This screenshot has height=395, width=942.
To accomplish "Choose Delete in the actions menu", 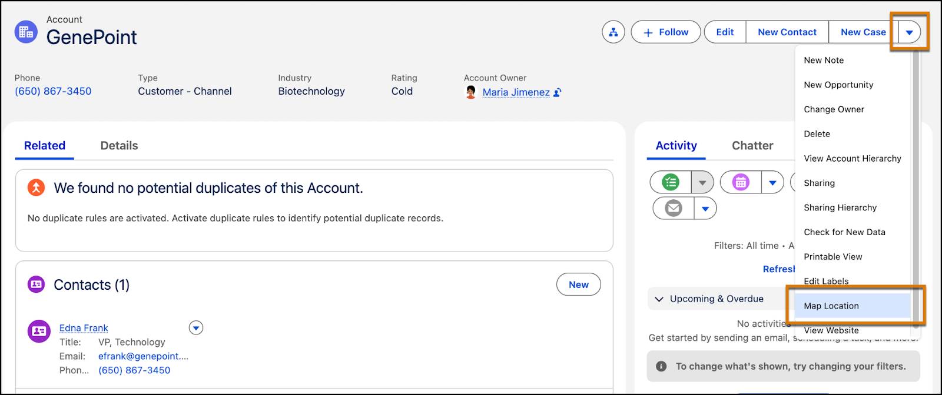I will [853, 134].
